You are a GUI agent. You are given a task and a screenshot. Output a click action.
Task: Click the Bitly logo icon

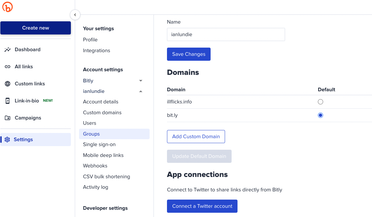(7, 7)
